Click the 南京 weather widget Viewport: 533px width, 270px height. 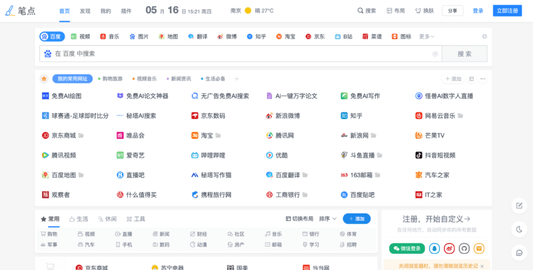click(x=252, y=11)
